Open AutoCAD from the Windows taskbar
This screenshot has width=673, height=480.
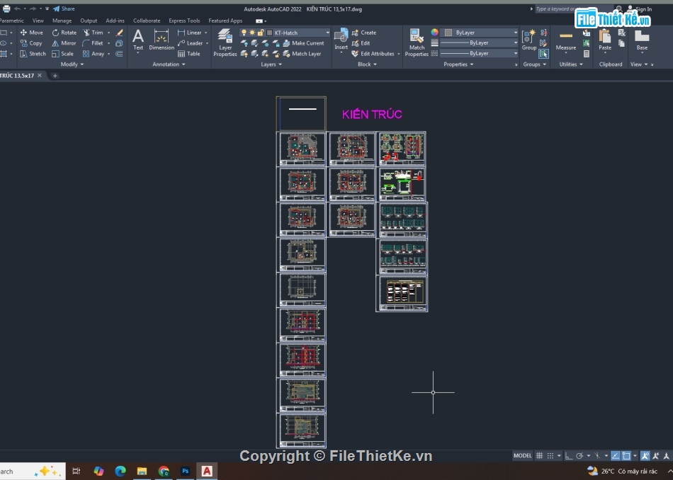pos(207,471)
